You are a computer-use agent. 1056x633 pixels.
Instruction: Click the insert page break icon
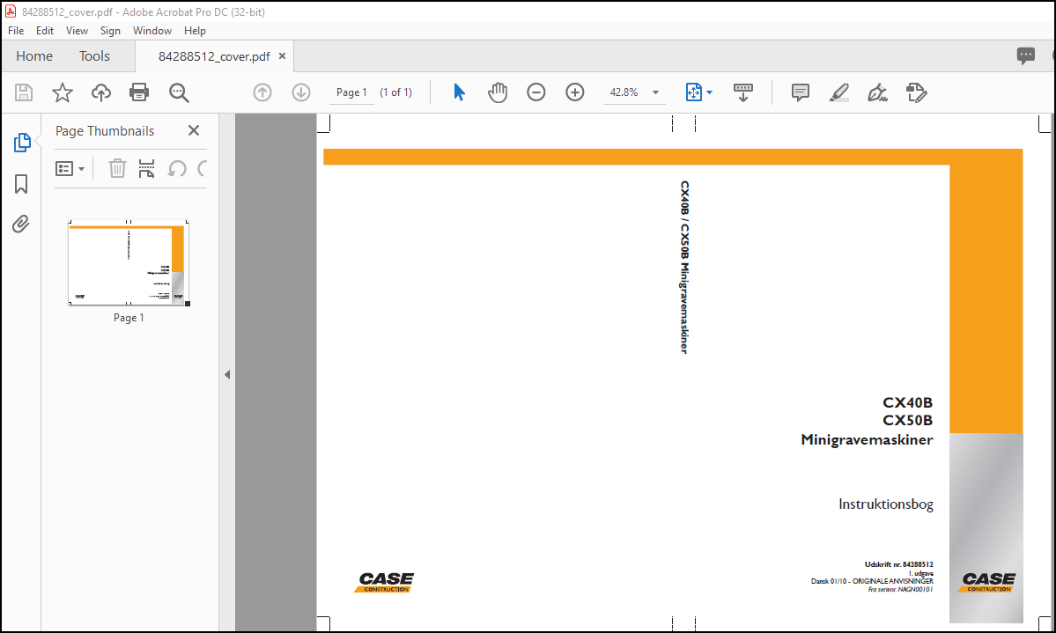click(146, 168)
